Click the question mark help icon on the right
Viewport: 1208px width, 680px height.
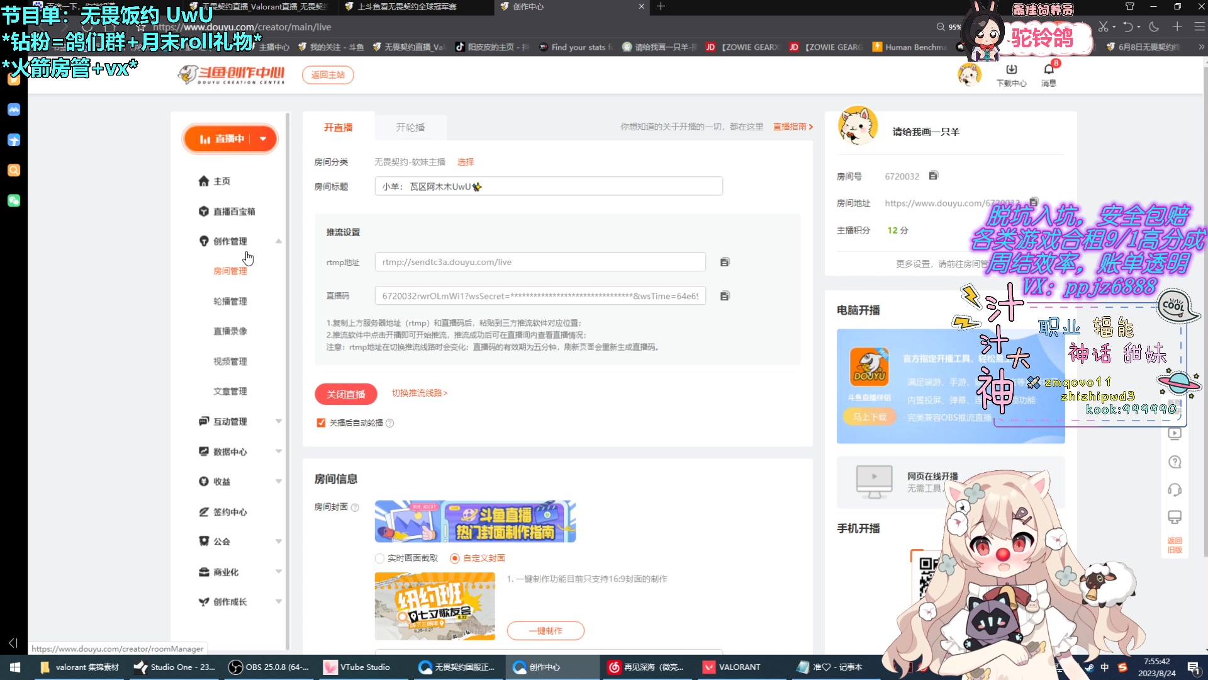click(1174, 462)
